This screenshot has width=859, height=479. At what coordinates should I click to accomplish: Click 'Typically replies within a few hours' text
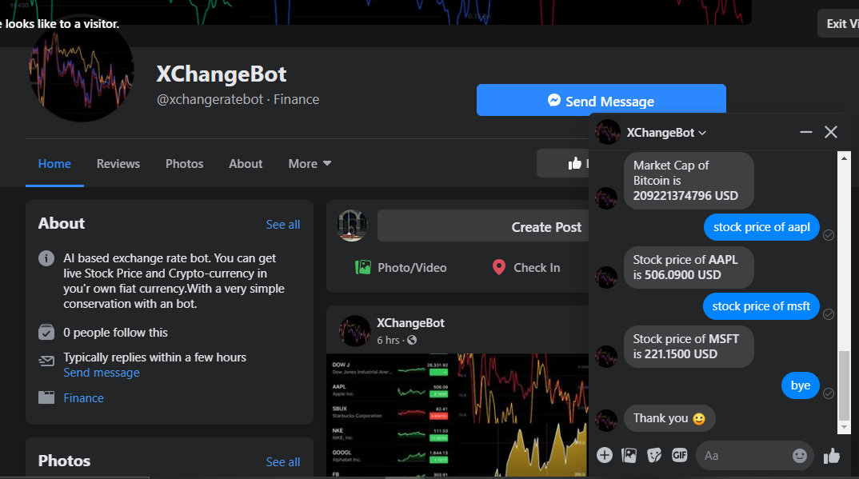click(x=154, y=357)
